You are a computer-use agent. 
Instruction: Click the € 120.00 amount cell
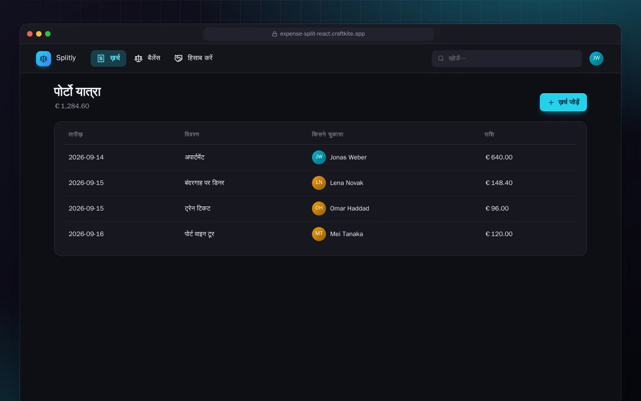coord(499,234)
